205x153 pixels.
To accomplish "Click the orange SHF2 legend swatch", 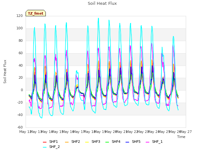I will click(x=67, y=142).
